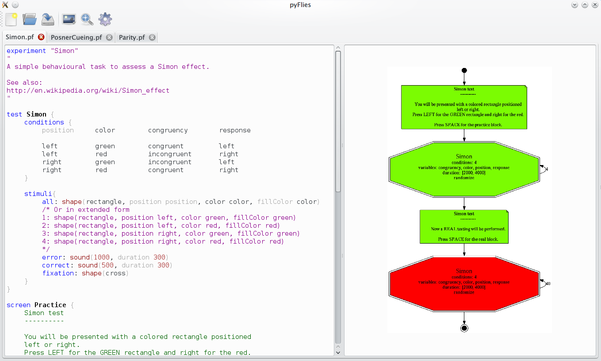The image size is (601, 361).
Task: Select the practice Simon test screen node
Action: (464, 107)
